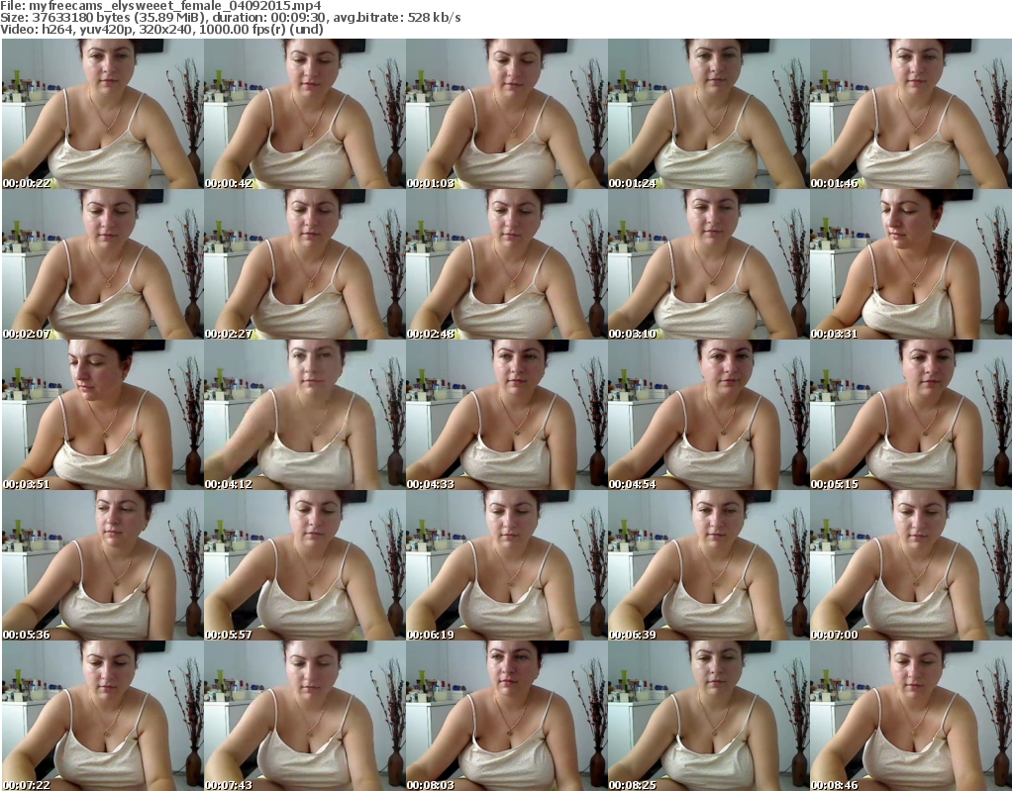Open the frame stamped 00:04:12
1014x791 pixels.
tap(305, 415)
